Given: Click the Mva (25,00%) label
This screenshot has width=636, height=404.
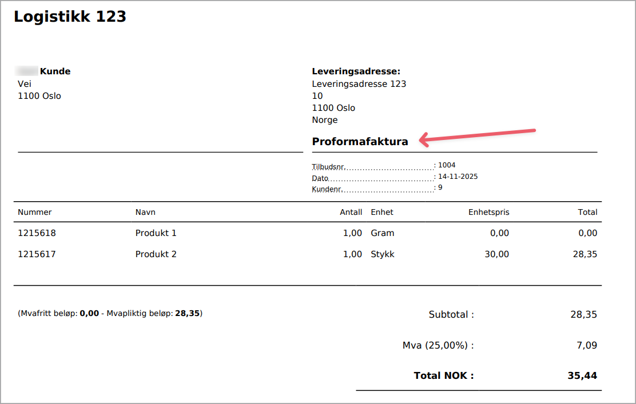Looking at the screenshot, I should click(x=438, y=345).
